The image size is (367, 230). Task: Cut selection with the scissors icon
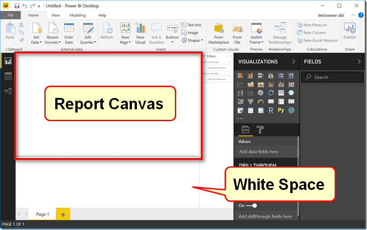pyautogui.click(x=21, y=25)
